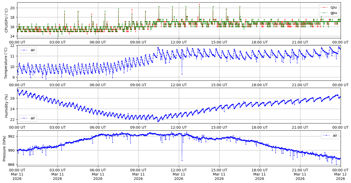Select the air legend in Pressure plot
351x183 pixels.
coord(330,135)
